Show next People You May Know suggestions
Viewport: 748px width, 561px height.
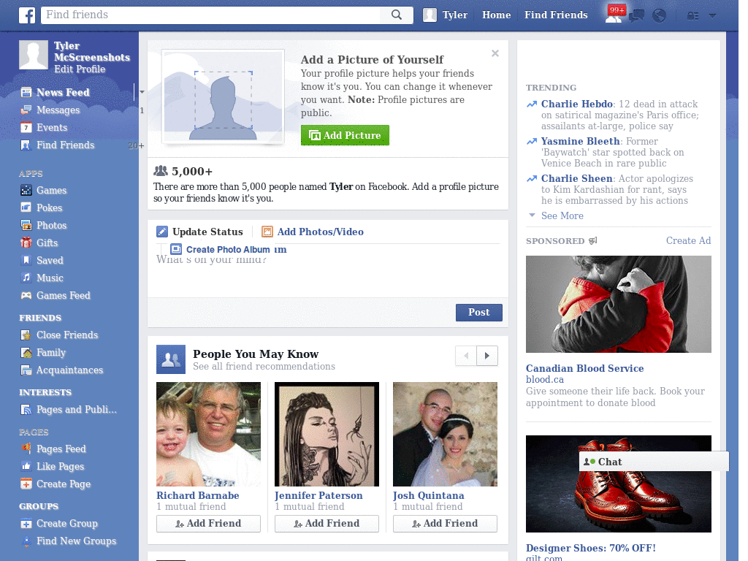coord(487,356)
